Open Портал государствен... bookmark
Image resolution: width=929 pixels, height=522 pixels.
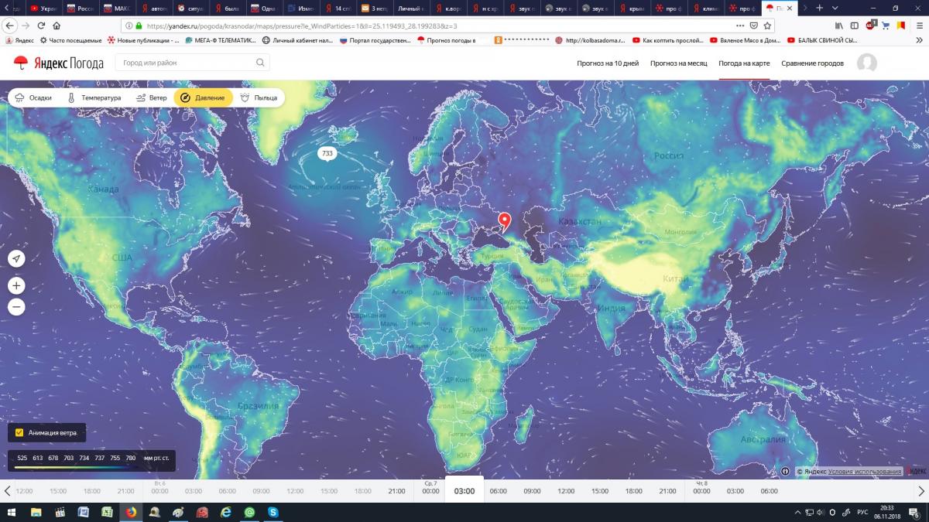375,40
